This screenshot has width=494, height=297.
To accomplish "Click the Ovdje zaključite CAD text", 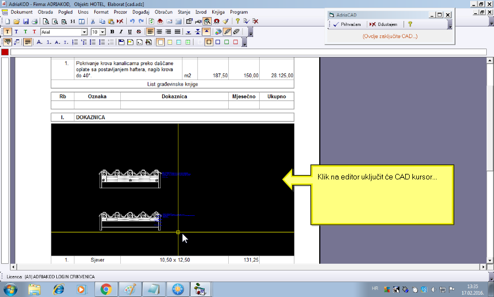I will click(x=390, y=36).
